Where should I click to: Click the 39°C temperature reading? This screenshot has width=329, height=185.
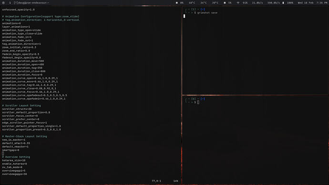click(x=215, y=3)
